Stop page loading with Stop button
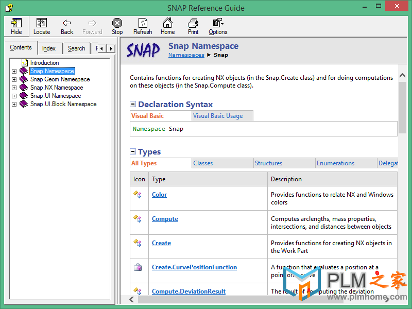The width and height of the screenshot is (412, 309). coord(117,26)
